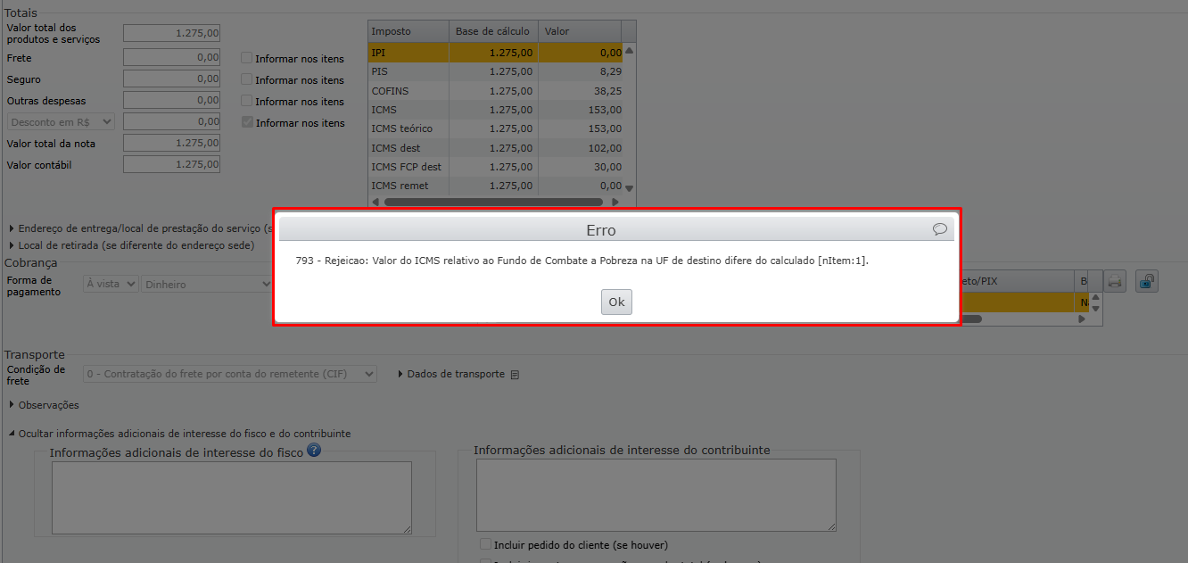This screenshot has height=563, width=1188.
Task: Expand Endereço de entrega section
Action: coord(139,228)
